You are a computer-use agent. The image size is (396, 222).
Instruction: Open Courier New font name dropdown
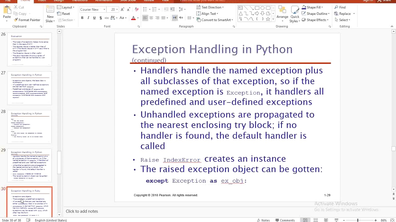point(105,10)
